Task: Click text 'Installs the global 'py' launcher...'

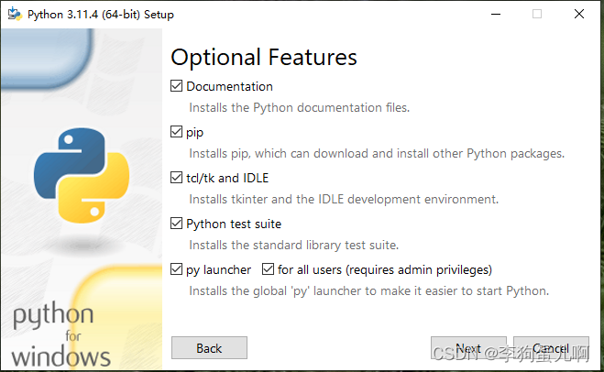Action: point(369,290)
